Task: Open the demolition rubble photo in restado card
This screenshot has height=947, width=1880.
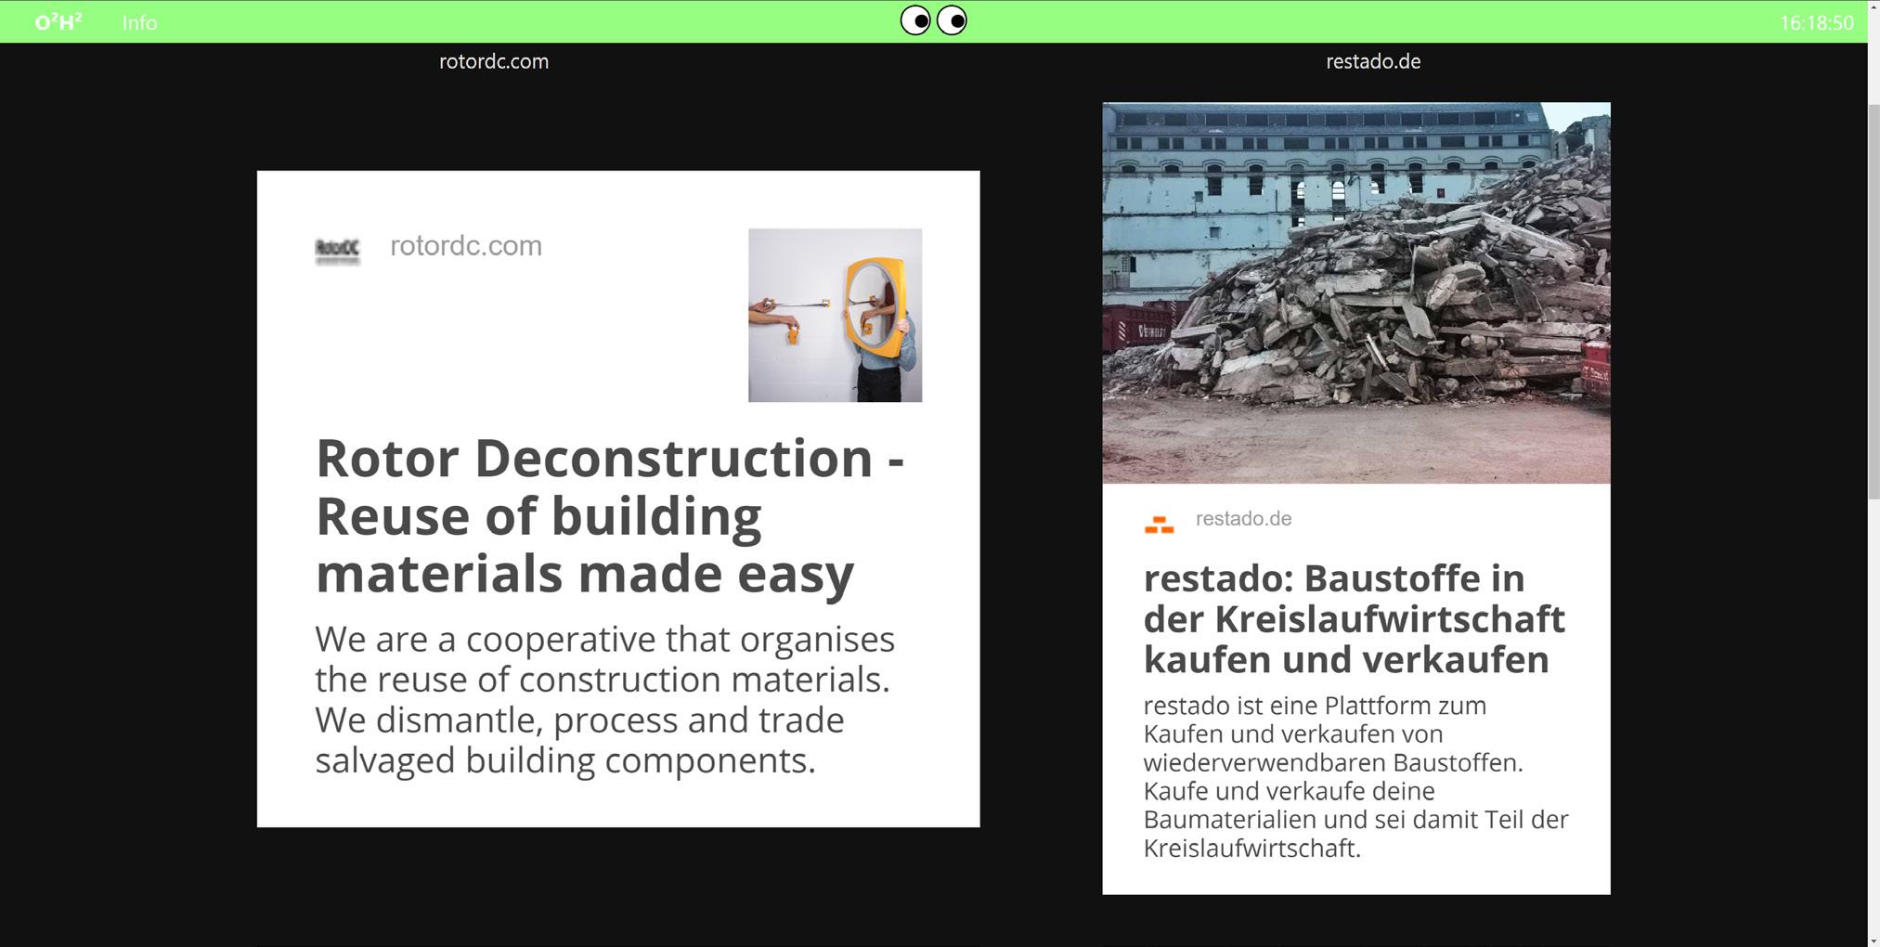Action: click(1356, 292)
